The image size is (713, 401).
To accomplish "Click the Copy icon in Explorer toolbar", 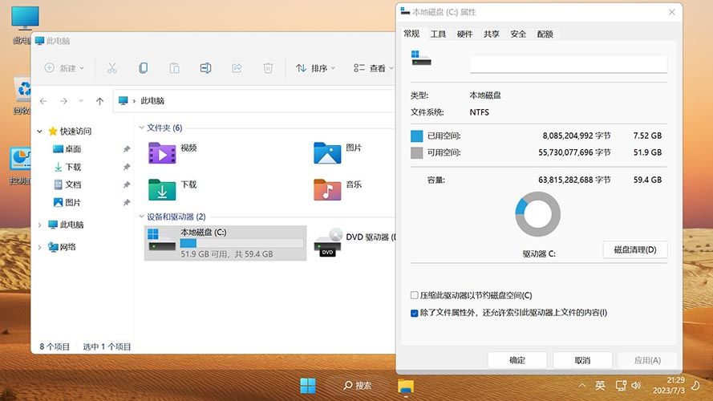I will pos(144,68).
